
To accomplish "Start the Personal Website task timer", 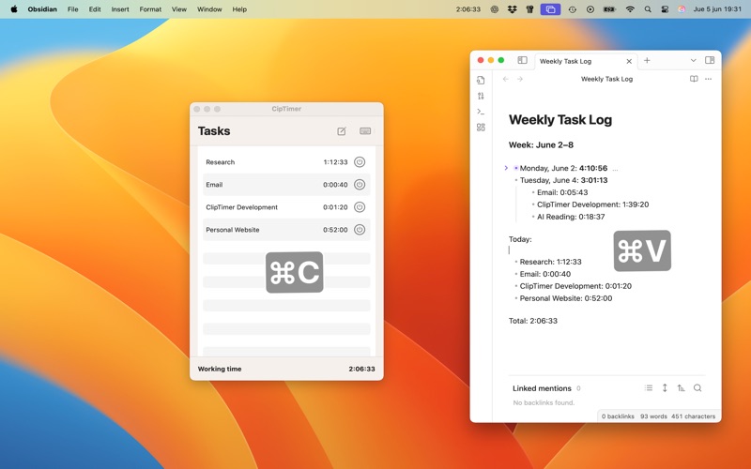I will [x=360, y=230].
